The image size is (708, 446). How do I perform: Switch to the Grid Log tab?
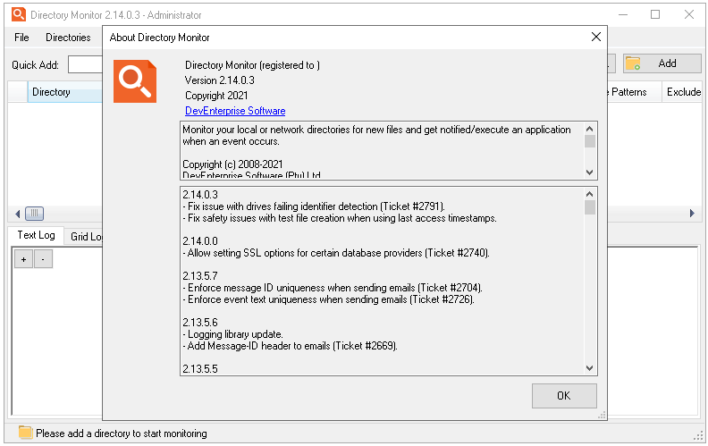coord(86,237)
